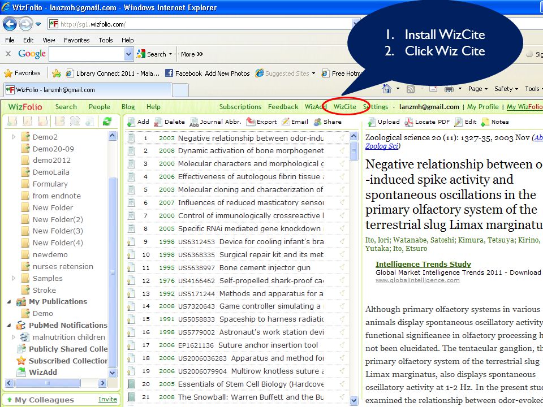Open Intelligence Trends Study ad link

[423, 264]
